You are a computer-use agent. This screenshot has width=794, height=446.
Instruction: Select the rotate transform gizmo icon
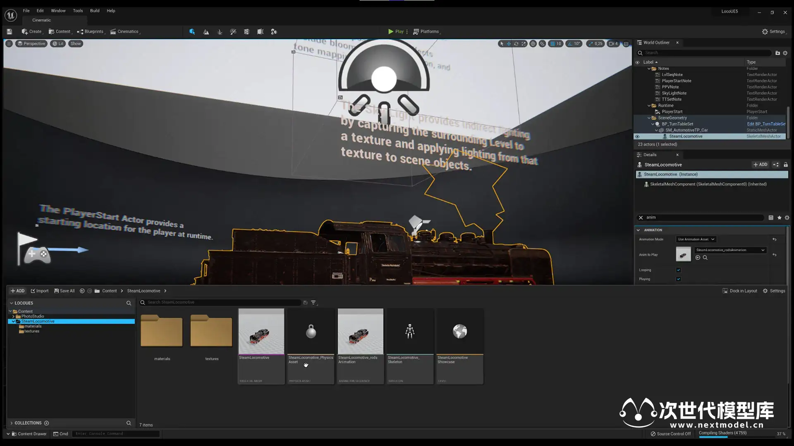coord(516,44)
